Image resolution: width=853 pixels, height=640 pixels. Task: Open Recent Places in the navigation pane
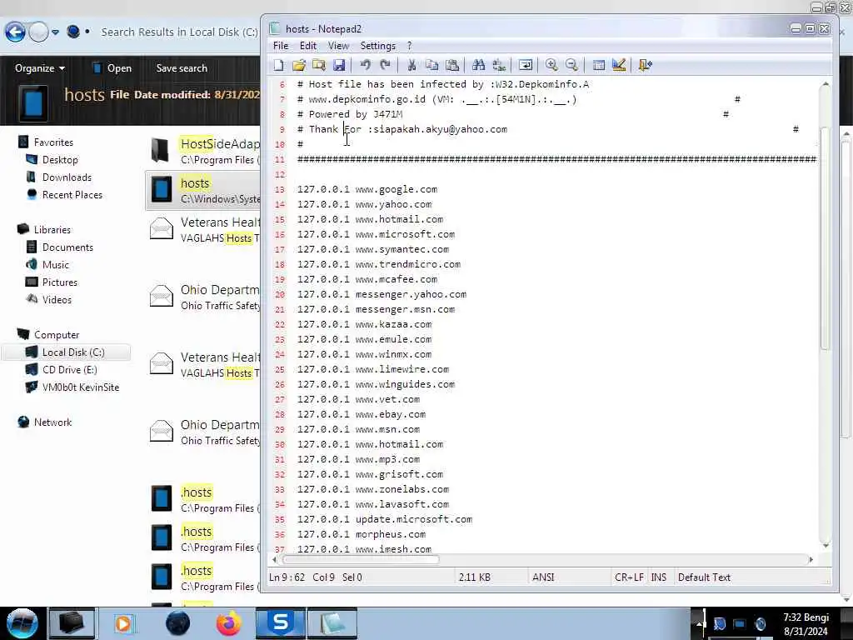tap(72, 195)
